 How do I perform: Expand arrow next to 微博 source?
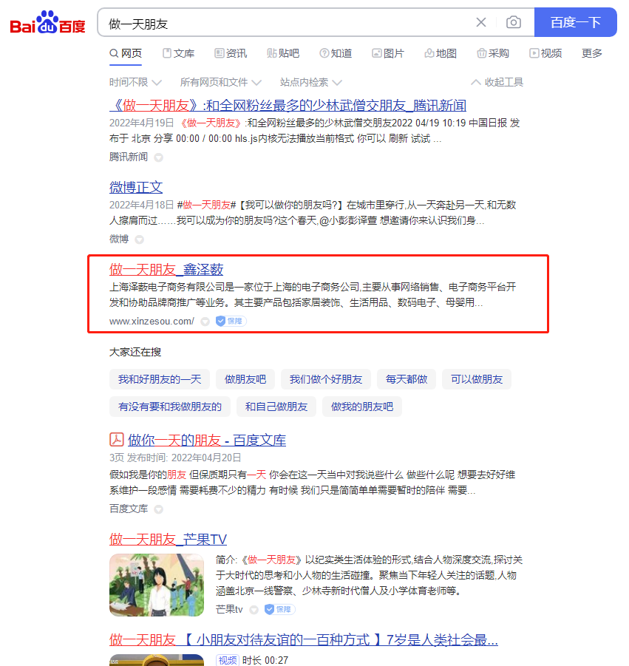pos(139,239)
